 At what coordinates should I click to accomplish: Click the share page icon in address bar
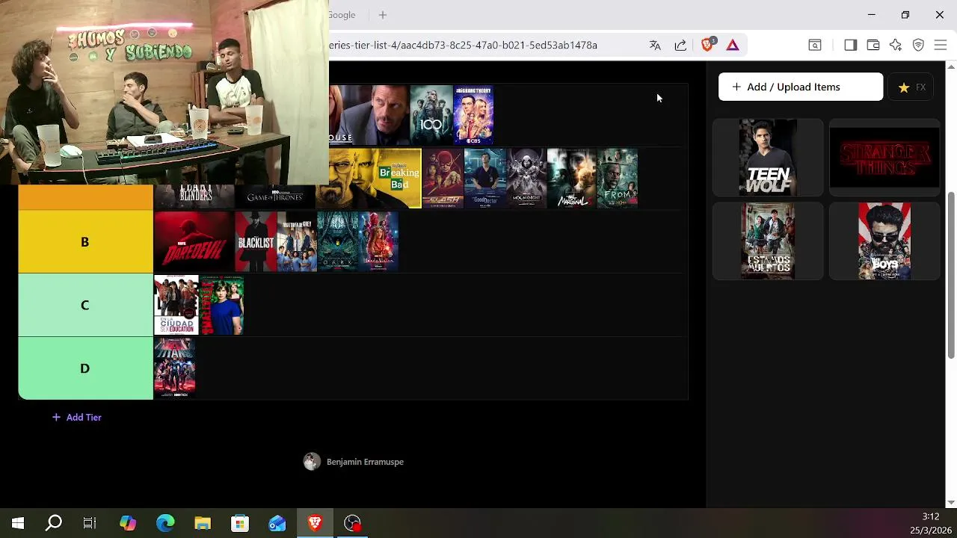point(680,45)
